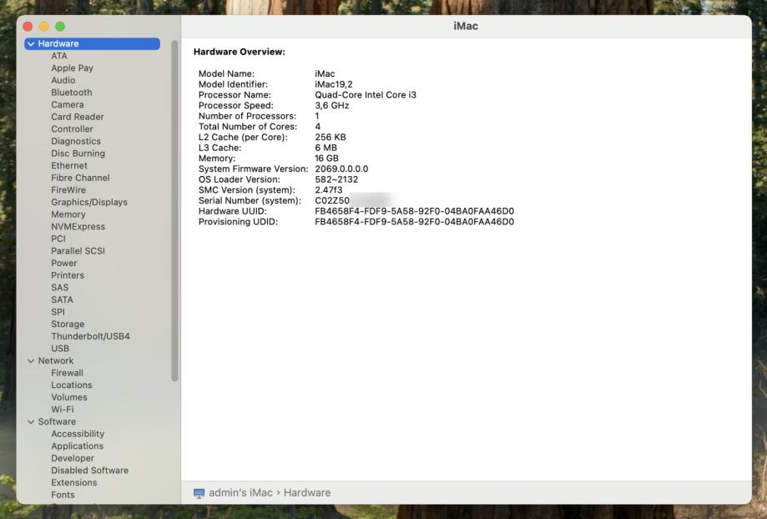Viewport: 767px width, 519px height.
Task: Open the Card Reader entry
Action: (78, 117)
